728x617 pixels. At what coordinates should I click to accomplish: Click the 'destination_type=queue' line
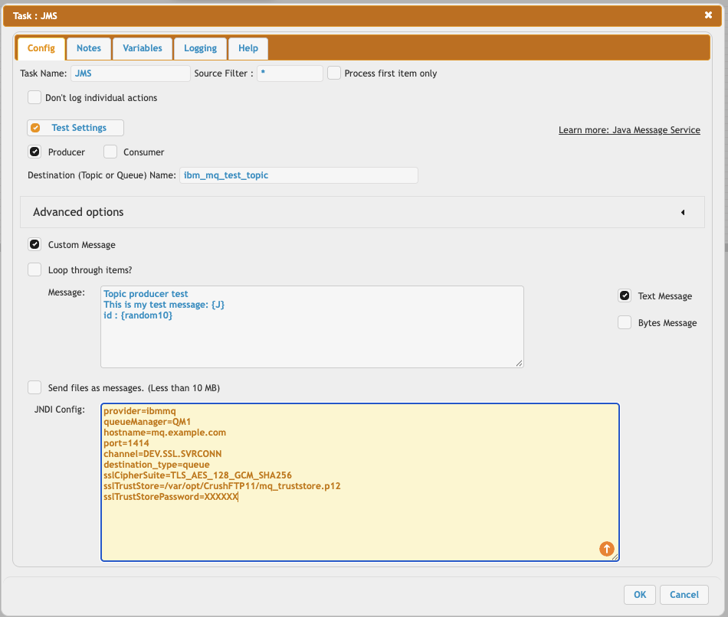[156, 465]
